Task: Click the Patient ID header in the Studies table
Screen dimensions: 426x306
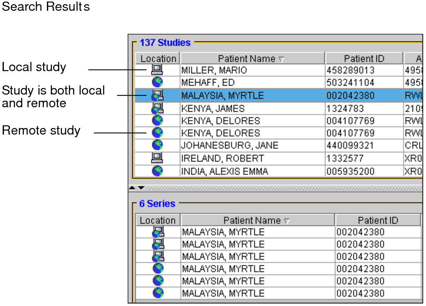Action: click(x=364, y=59)
